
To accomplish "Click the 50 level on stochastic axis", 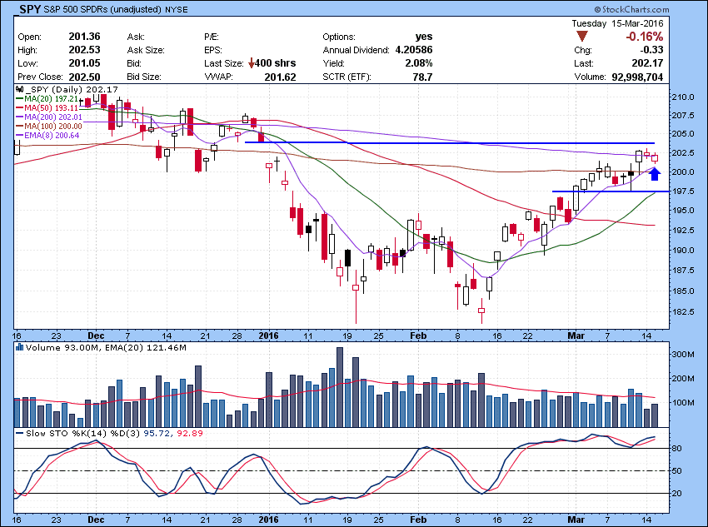I will pos(677,471).
